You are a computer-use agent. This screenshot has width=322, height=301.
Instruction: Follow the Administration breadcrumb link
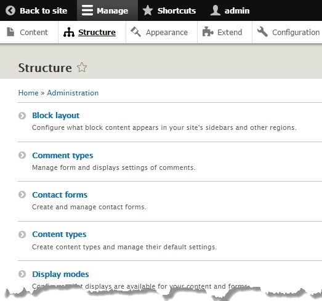click(x=73, y=93)
